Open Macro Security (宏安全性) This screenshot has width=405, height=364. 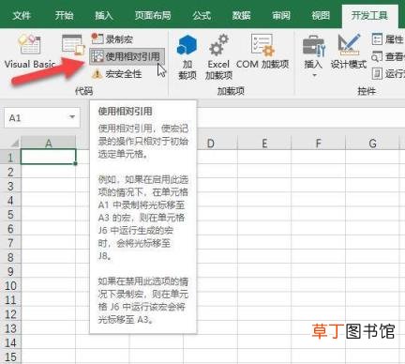tap(117, 74)
